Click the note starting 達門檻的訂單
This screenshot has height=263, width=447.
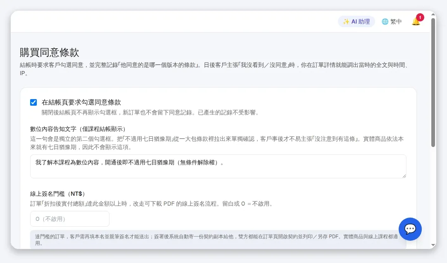[218, 239]
